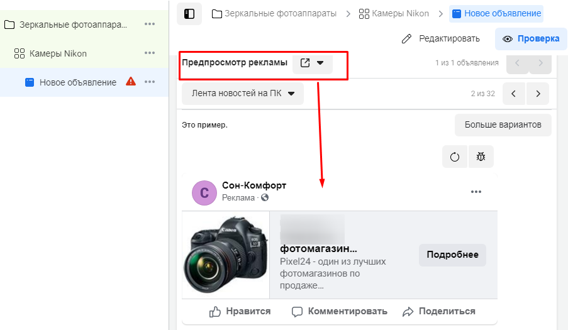Click the camera product image
The height and width of the screenshot is (330, 568).
coord(226,255)
